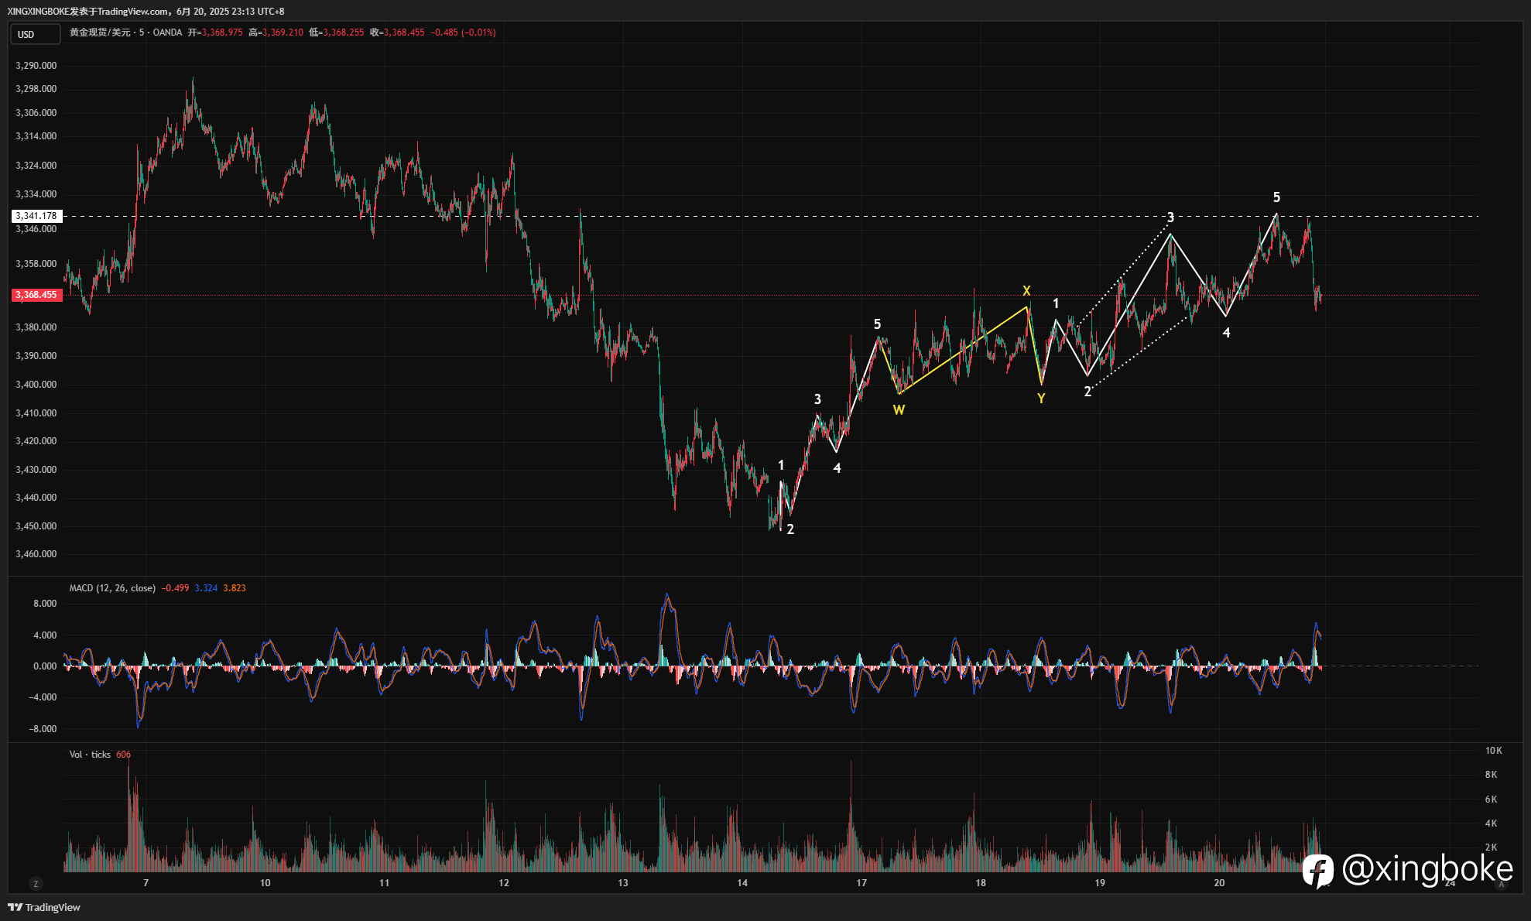Select the topmost wave 5 label
The height and width of the screenshot is (921, 1531).
click(1276, 197)
